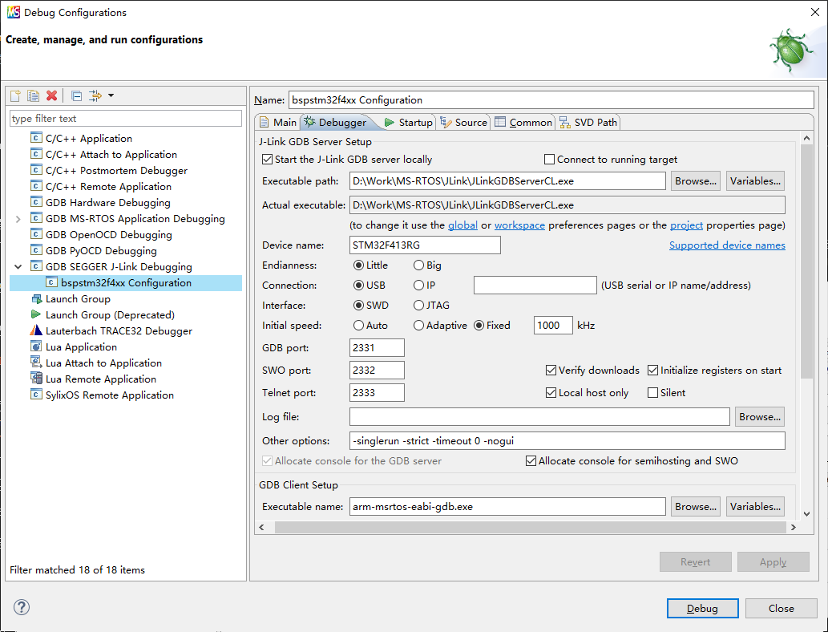Image resolution: width=828 pixels, height=632 pixels.
Task: Click the new launch configuration icon
Action: click(15, 96)
